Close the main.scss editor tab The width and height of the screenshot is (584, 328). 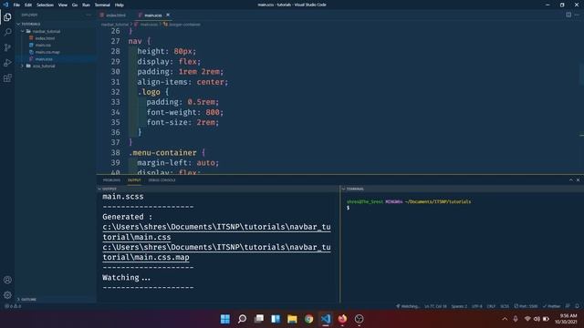pos(168,15)
